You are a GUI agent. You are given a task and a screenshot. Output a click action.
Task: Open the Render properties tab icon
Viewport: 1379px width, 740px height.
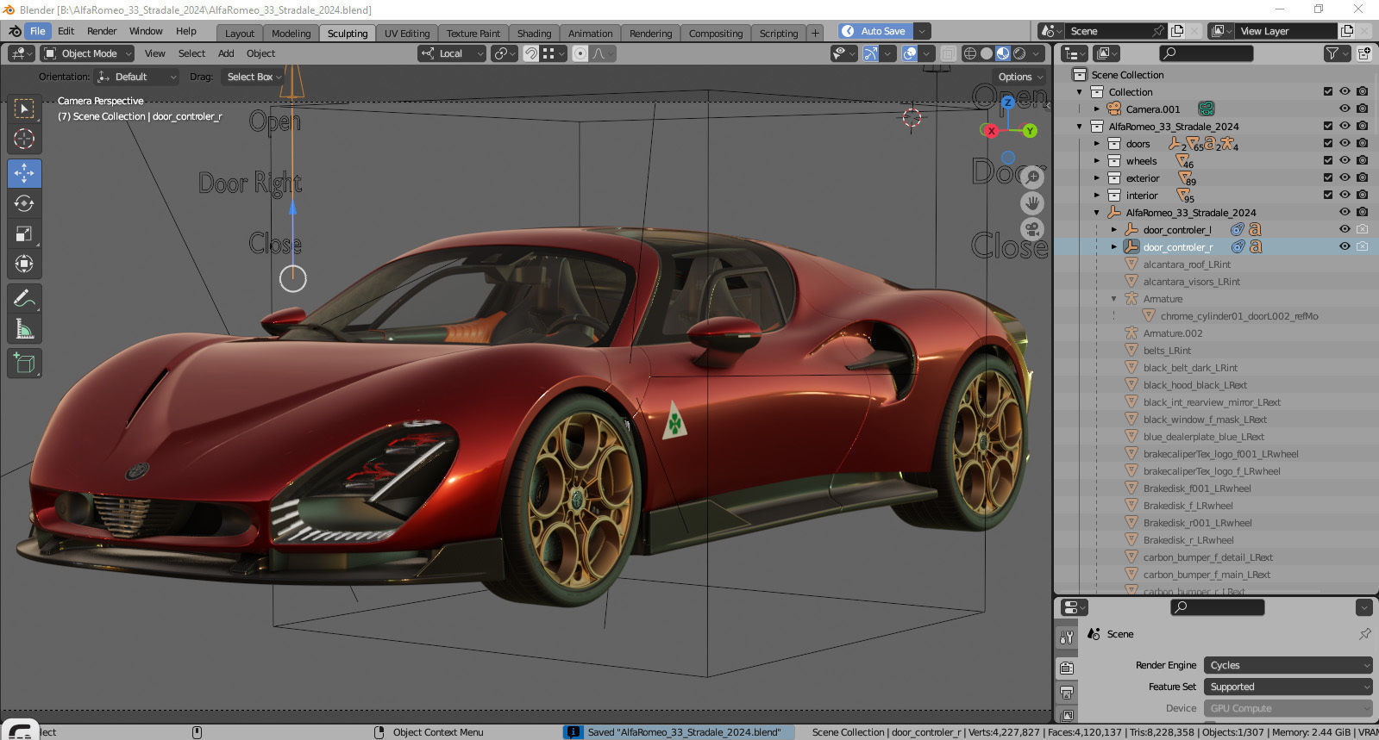(x=1067, y=668)
